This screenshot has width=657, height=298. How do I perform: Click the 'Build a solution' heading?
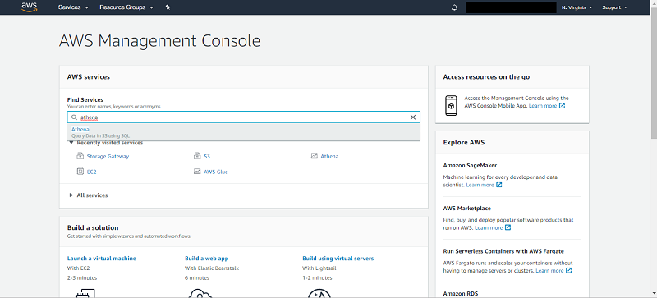pos(93,227)
